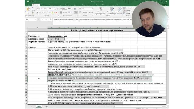Toggle underline (Ч) formatting
This screenshot has width=194, height=109.
(43, 12)
